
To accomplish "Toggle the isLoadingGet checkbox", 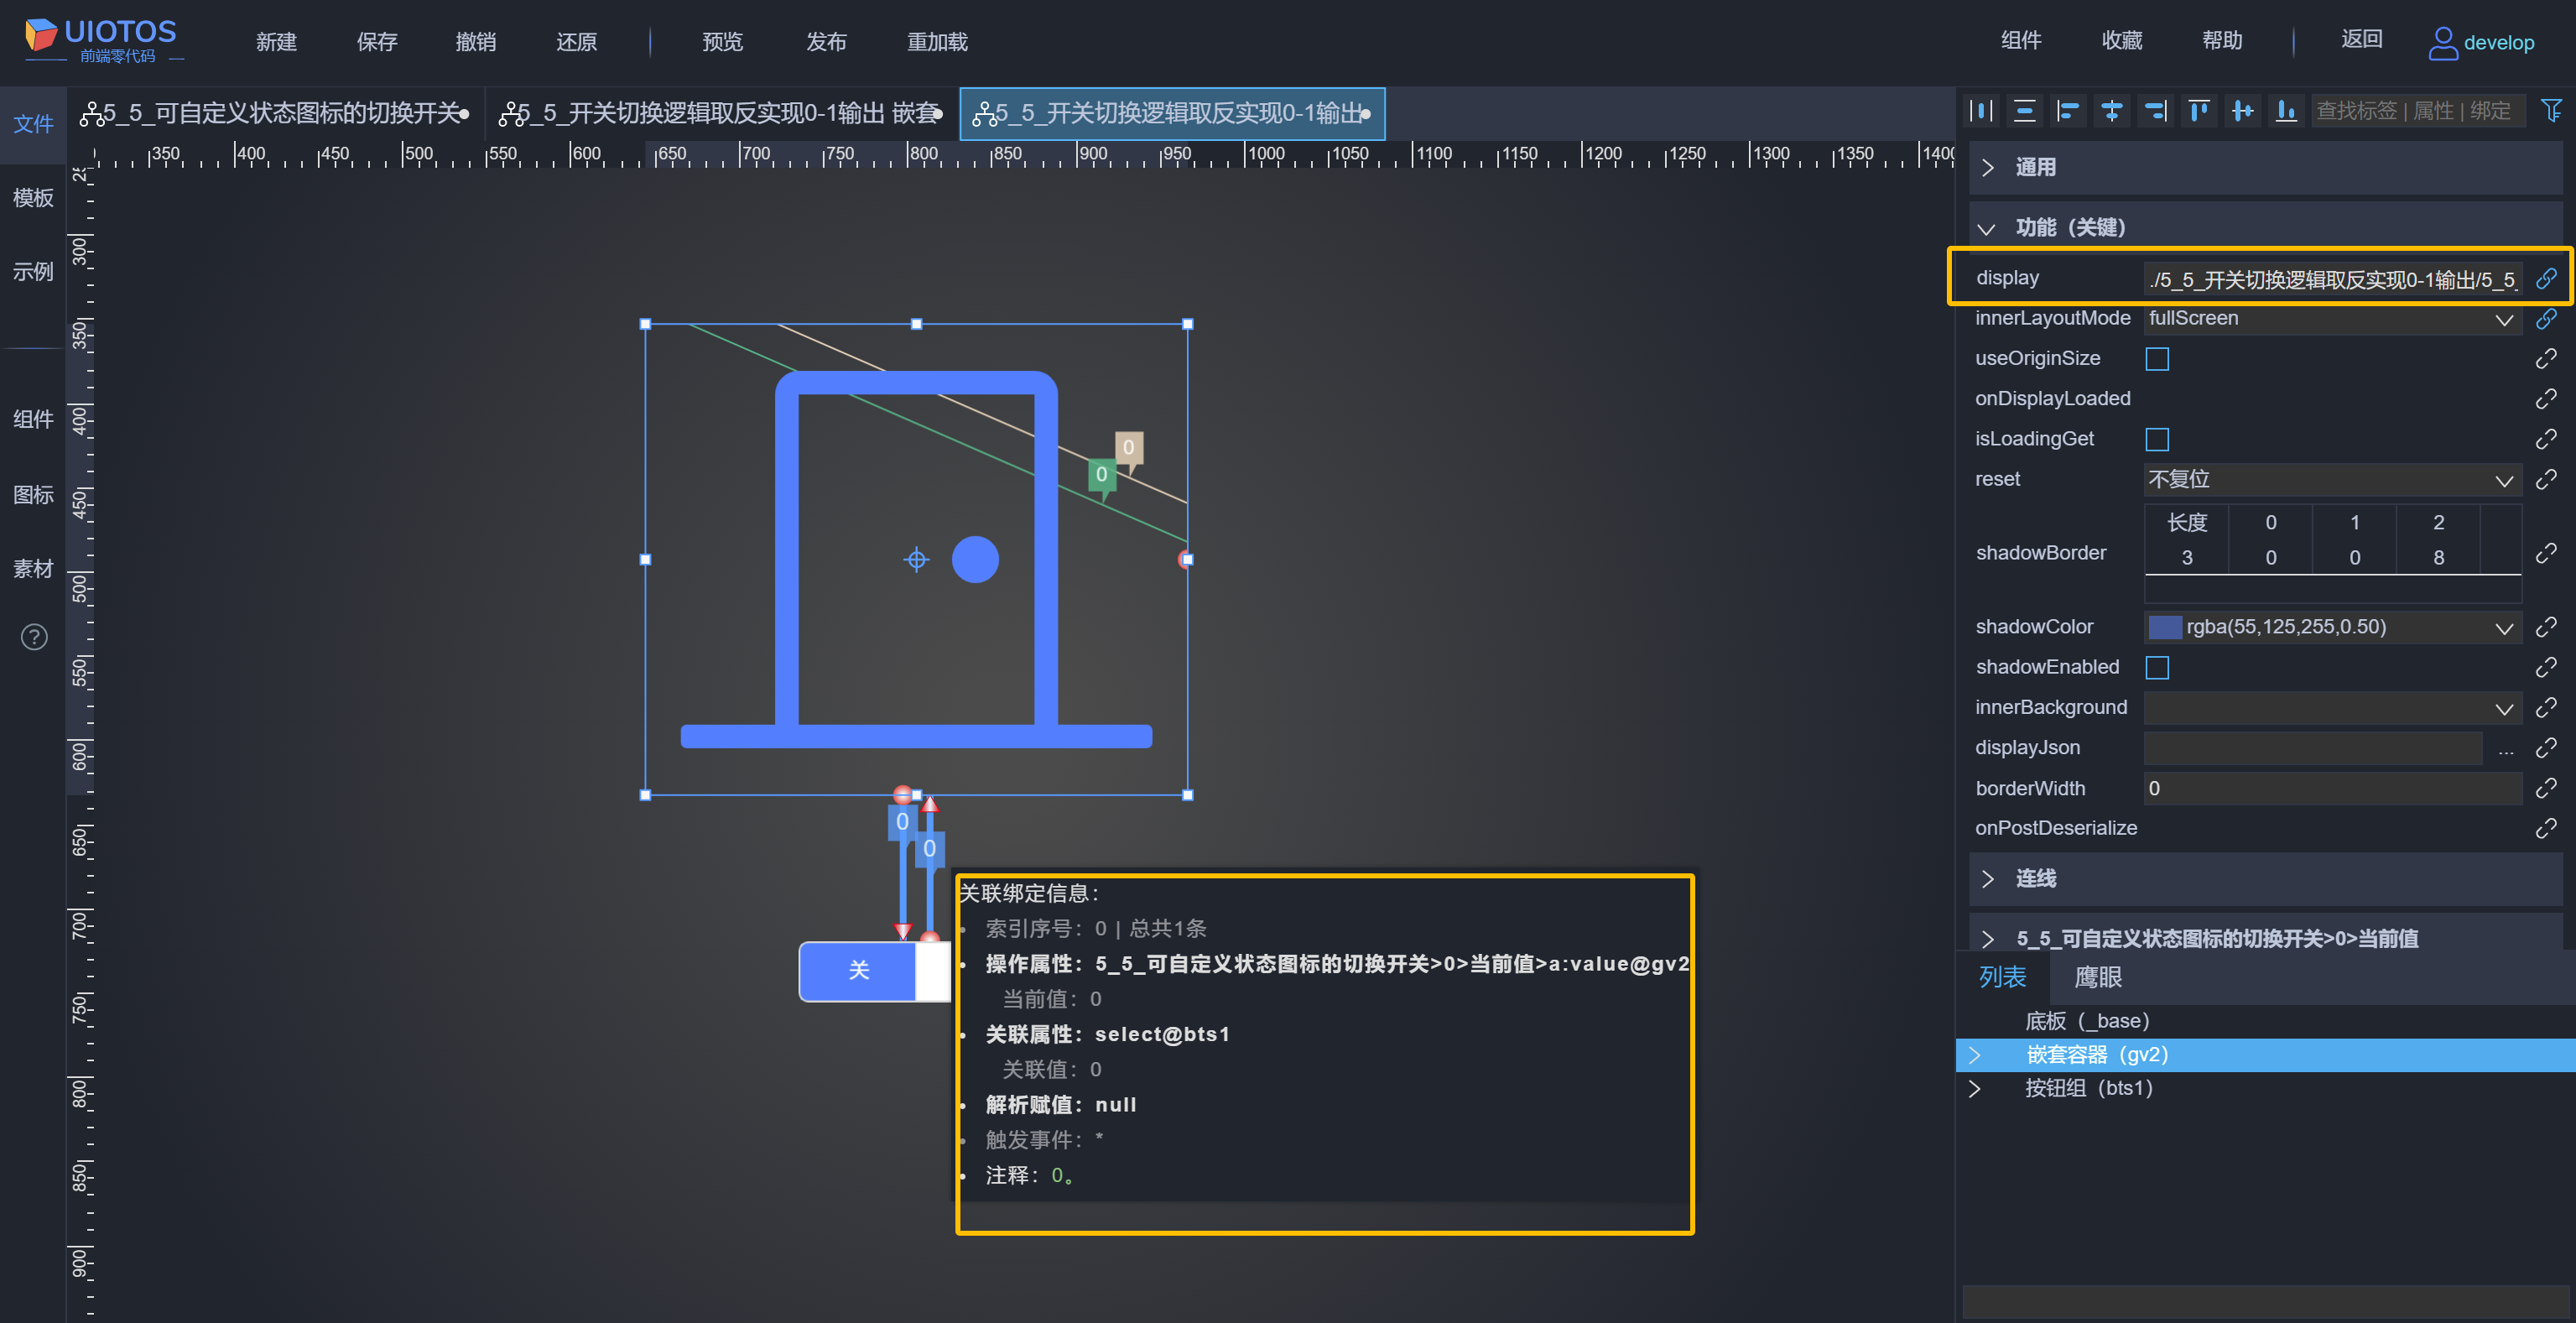I will [2157, 439].
